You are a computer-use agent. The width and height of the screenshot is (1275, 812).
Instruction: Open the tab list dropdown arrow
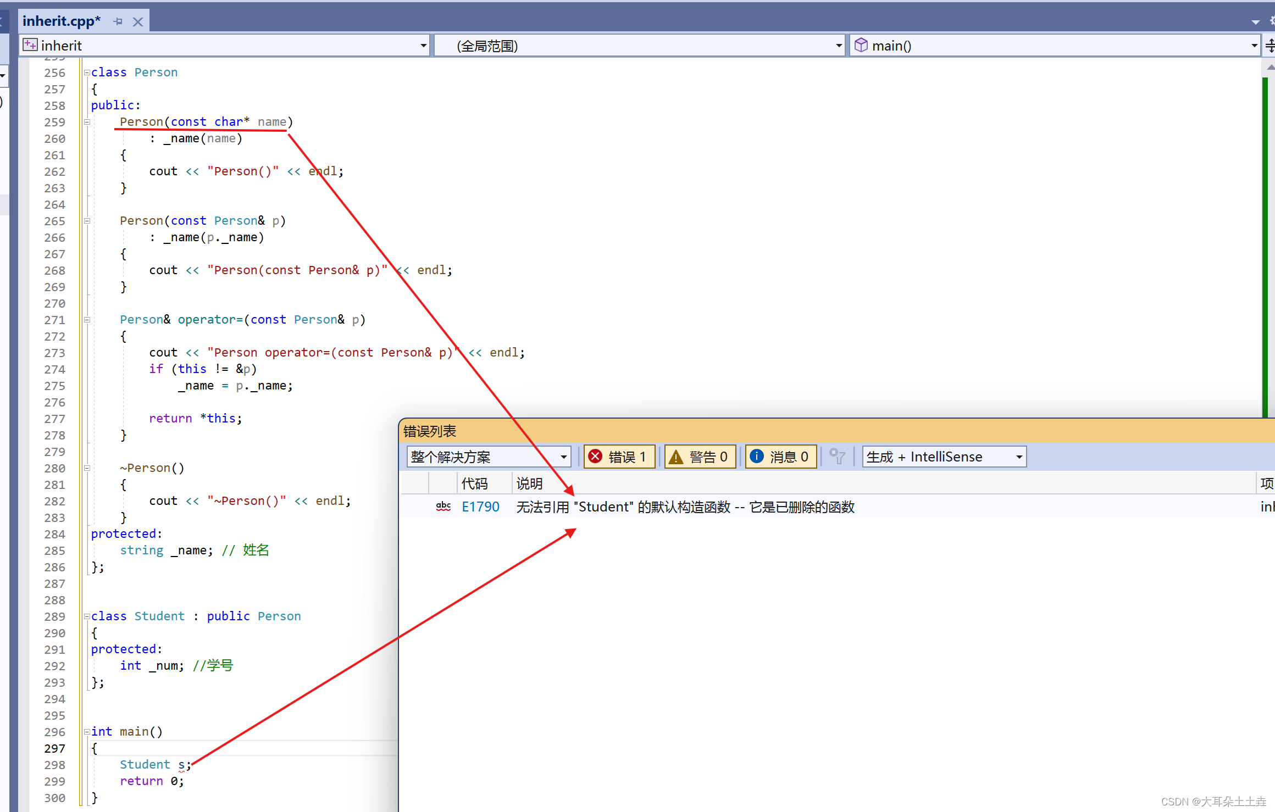click(1255, 22)
